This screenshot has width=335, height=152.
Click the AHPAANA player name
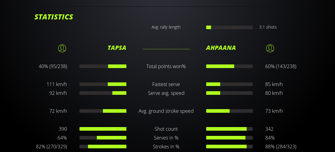point(221,48)
